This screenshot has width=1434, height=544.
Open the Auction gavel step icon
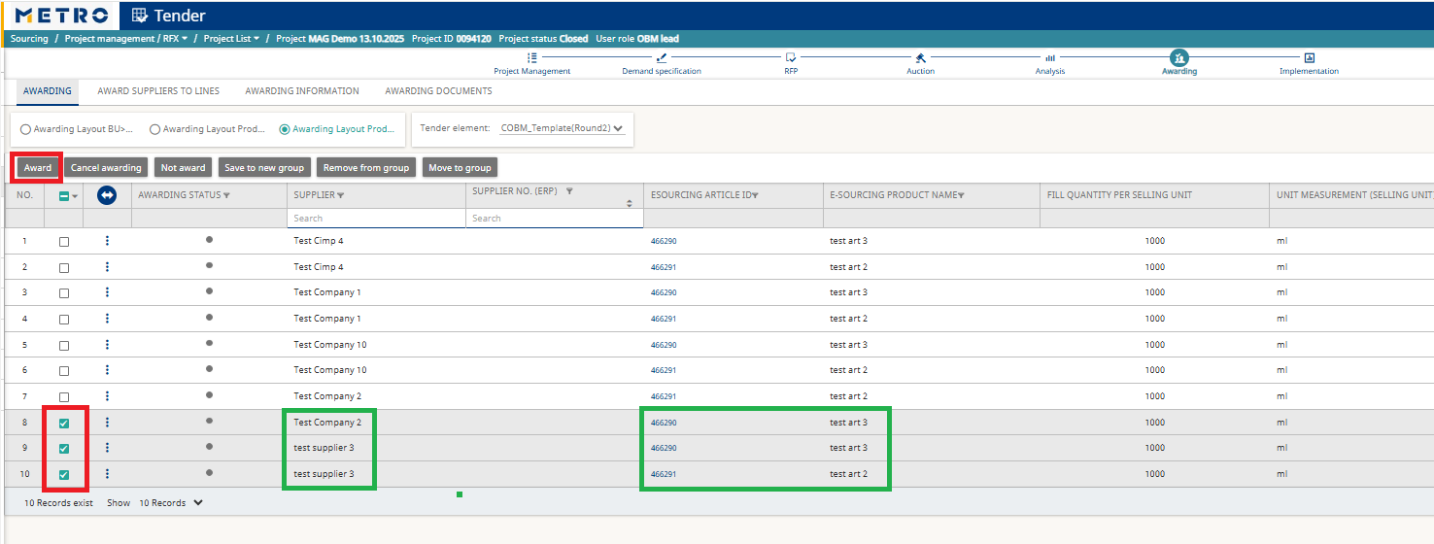(920, 58)
